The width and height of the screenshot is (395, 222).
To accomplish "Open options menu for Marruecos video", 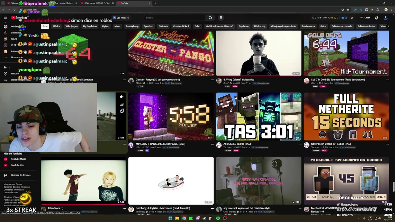I will tap(212, 208).
